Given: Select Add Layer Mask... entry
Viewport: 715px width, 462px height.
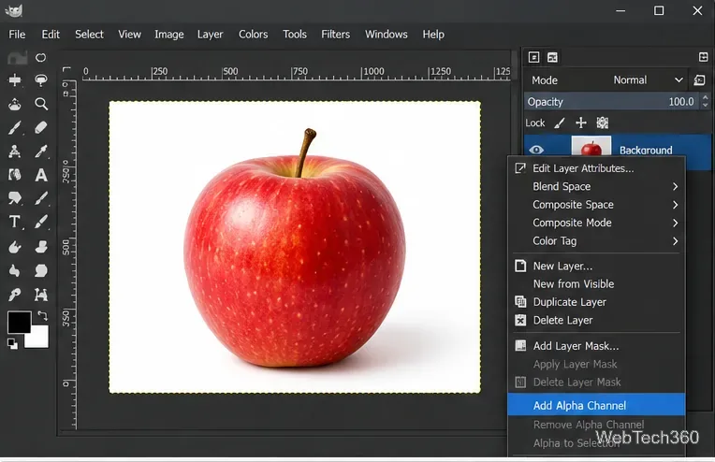Looking at the screenshot, I should pos(596,346).
